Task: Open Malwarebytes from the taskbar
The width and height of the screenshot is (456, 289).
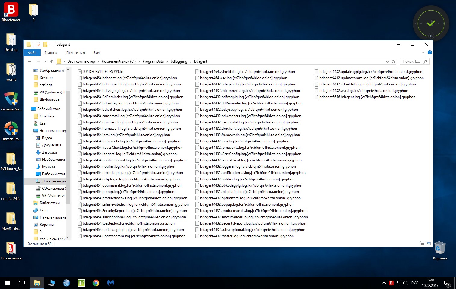Action: click(x=111, y=283)
